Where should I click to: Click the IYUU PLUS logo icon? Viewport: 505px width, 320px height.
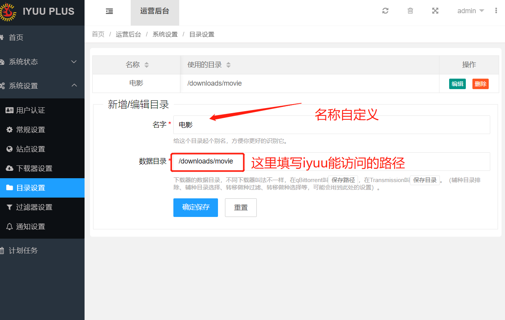tap(8, 12)
